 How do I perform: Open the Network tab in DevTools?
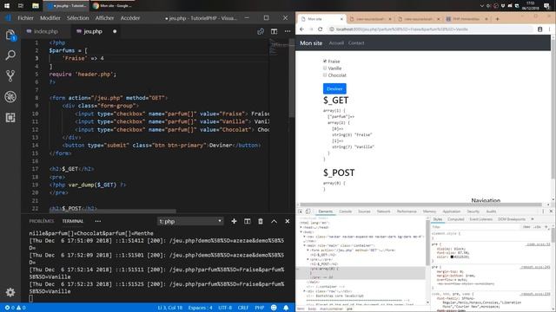coord(383,211)
